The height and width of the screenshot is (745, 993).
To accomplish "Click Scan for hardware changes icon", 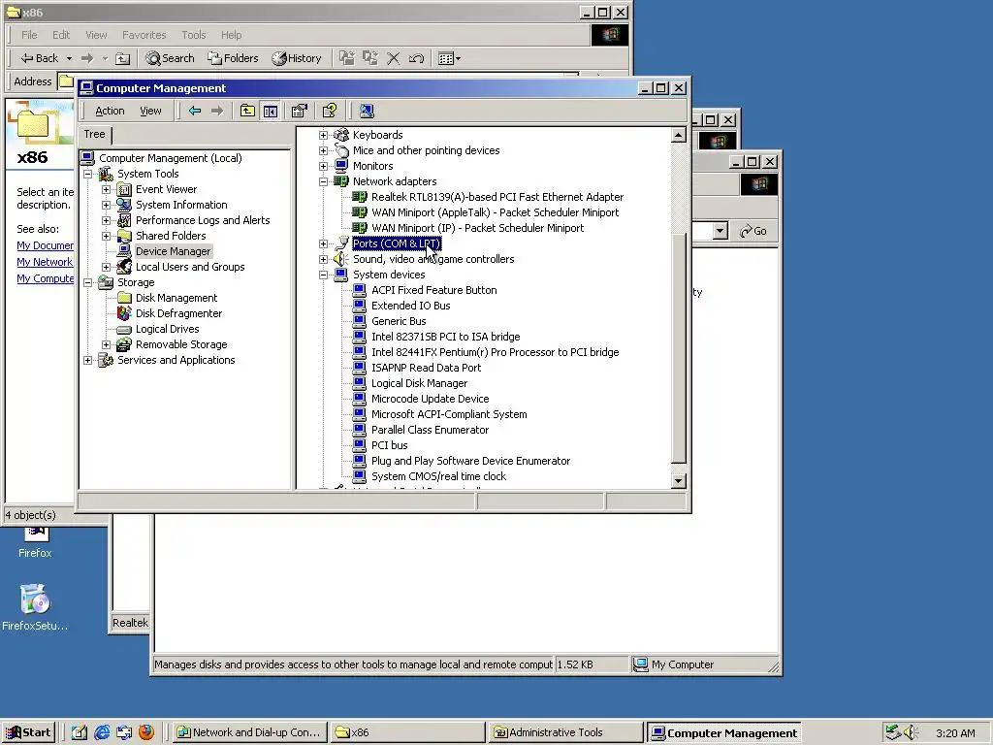I will click(x=366, y=111).
